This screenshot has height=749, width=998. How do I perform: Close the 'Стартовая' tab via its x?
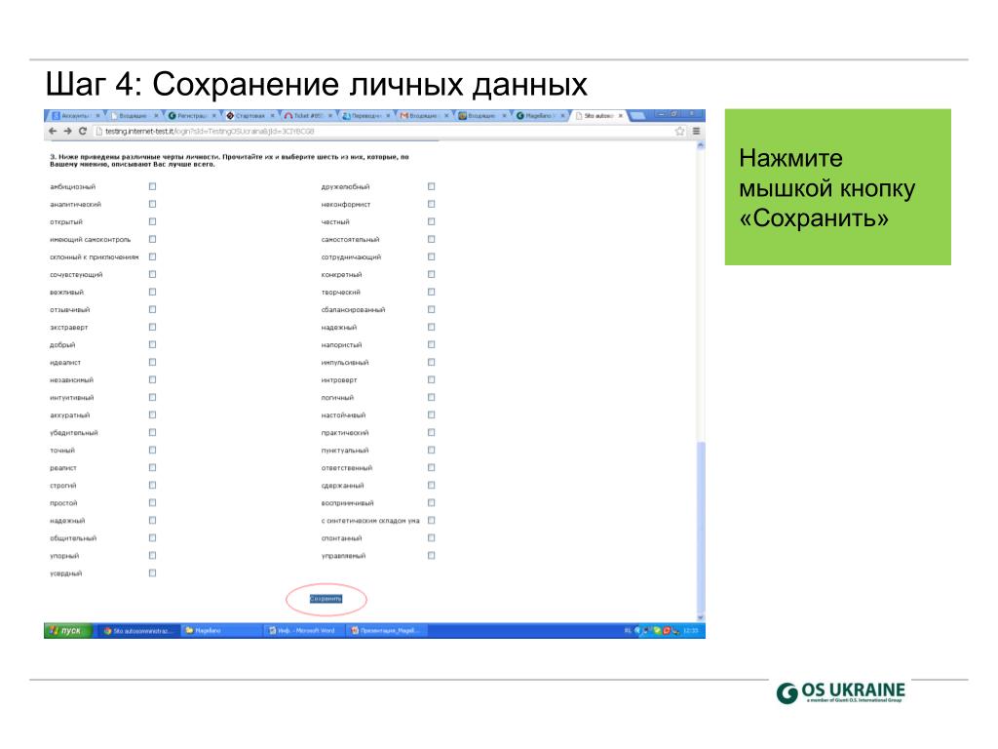click(x=273, y=116)
